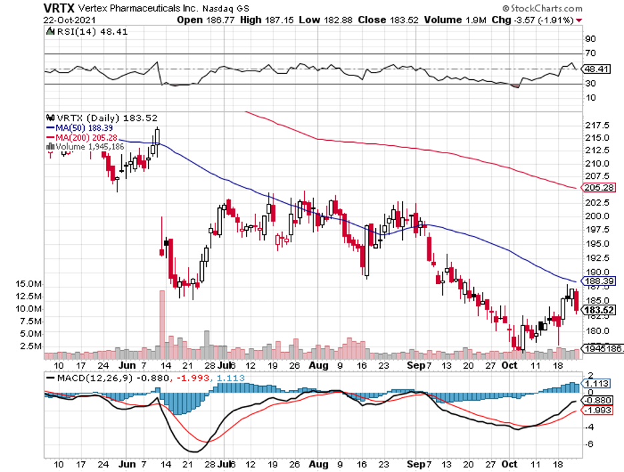This screenshot has height=472, width=624.
Task: Click the Jun label on the price chart axis
Action: coord(127,365)
